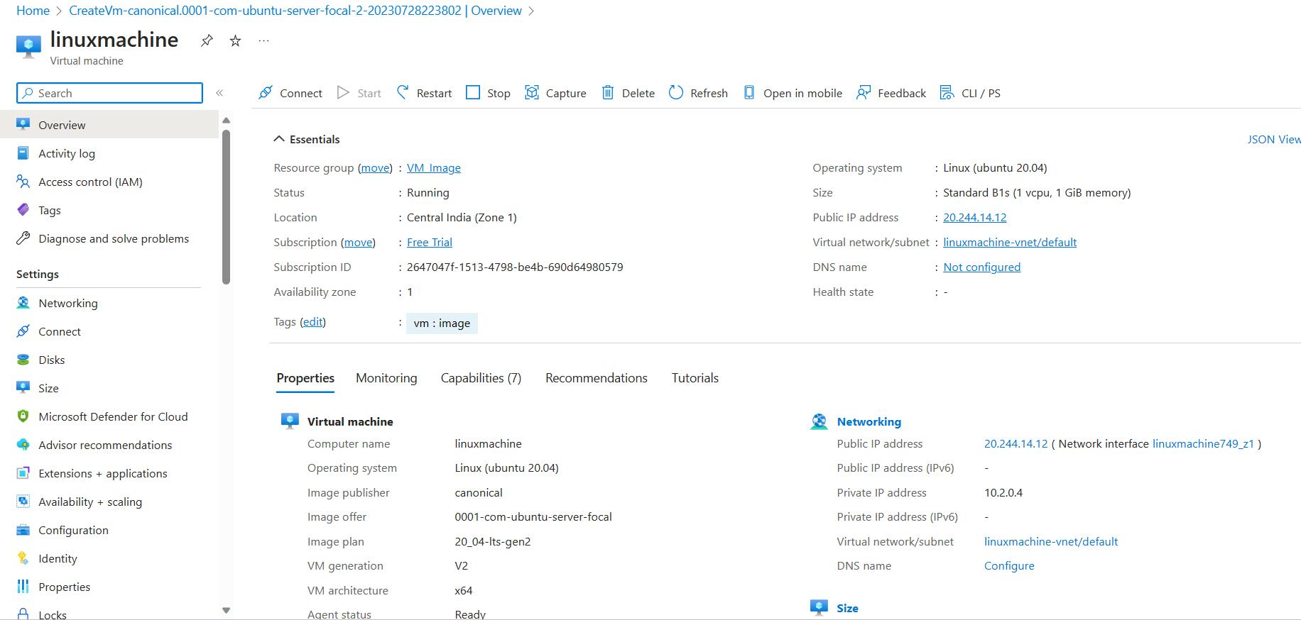Pin linuxmachine to dashboard
Screen dimensions: 1301x620
coord(207,41)
